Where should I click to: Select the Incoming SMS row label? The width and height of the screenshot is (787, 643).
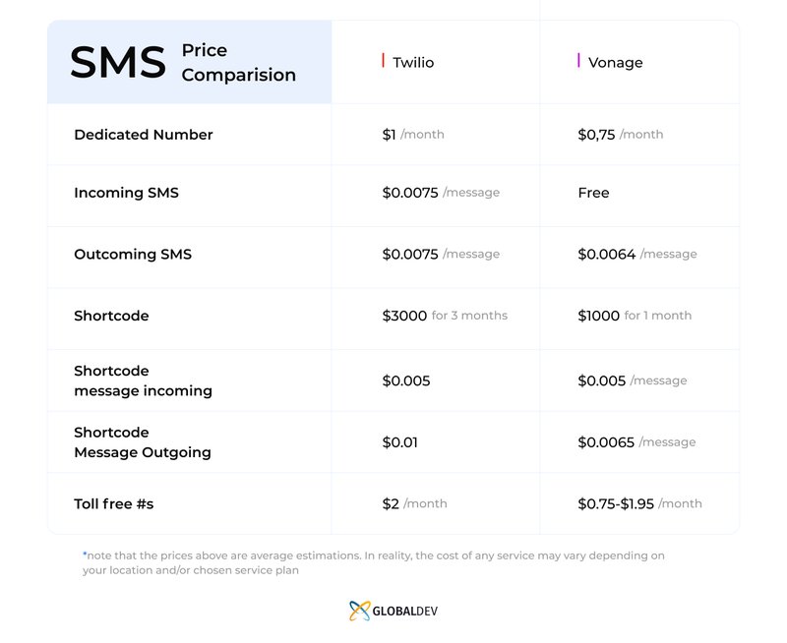(127, 193)
